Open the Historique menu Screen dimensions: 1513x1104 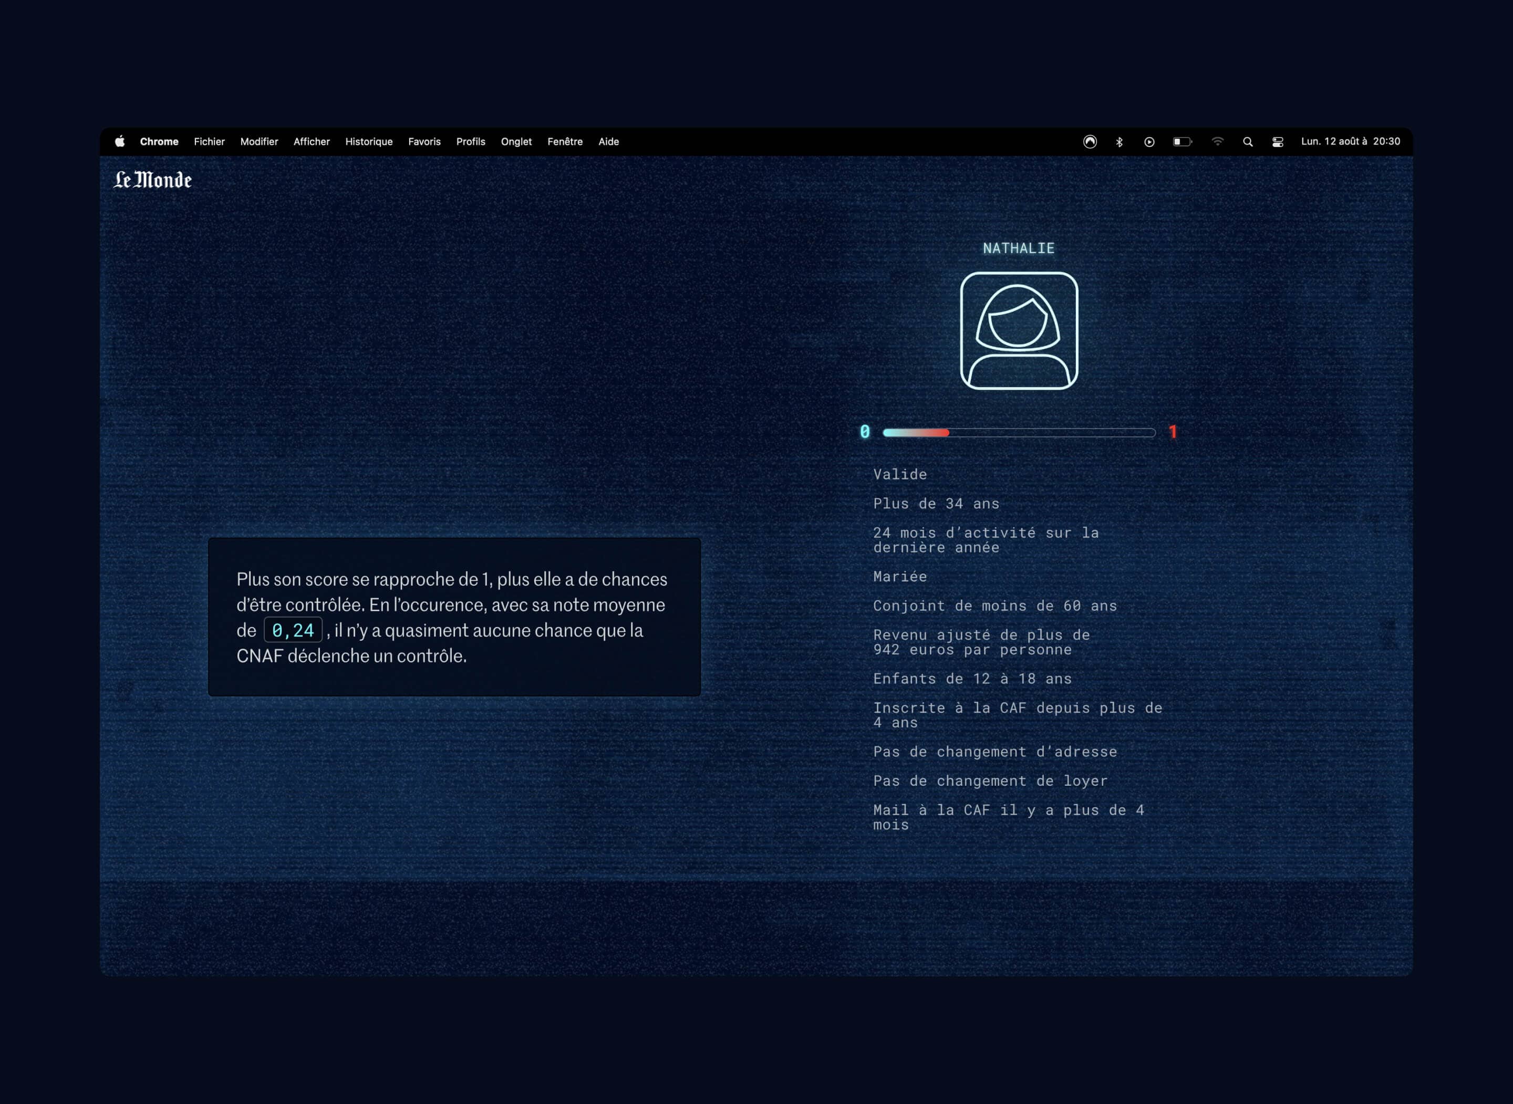pos(369,142)
